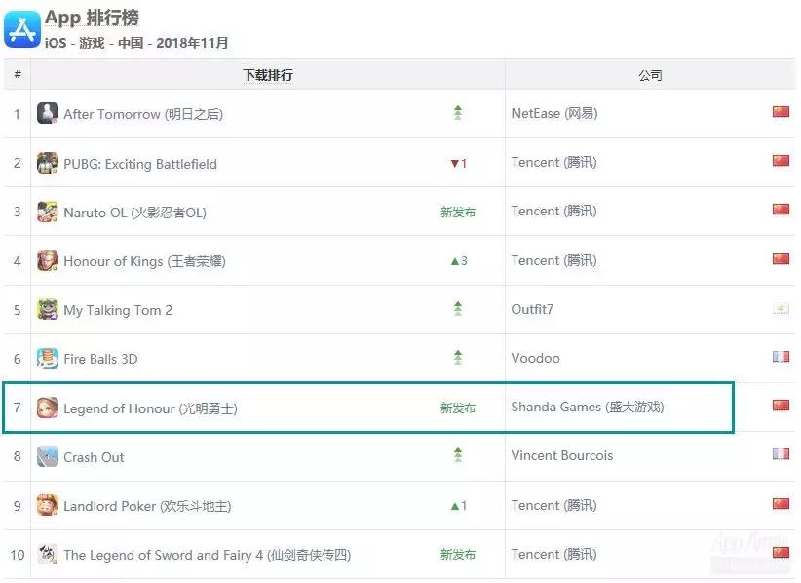Click the ▲3 rank change indicator for Honour of Kings
Screen dimensions: 801x583
[458, 260]
